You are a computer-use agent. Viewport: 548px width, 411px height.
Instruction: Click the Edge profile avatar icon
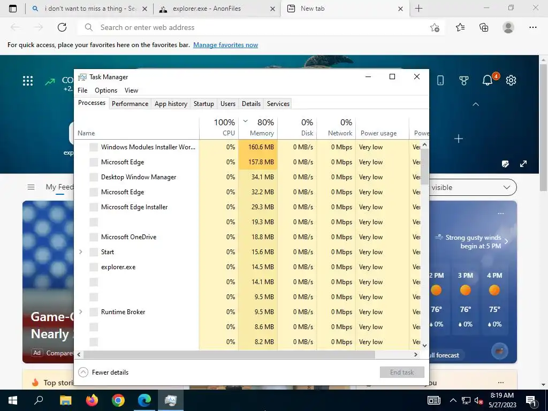(x=508, y=27)
